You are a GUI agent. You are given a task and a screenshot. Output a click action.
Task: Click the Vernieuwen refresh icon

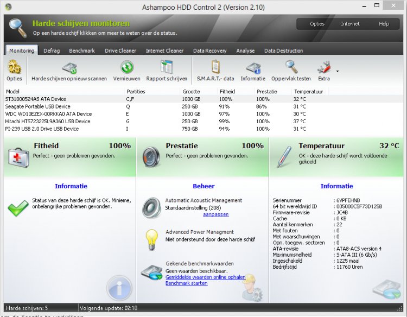[x=126, y=68]
